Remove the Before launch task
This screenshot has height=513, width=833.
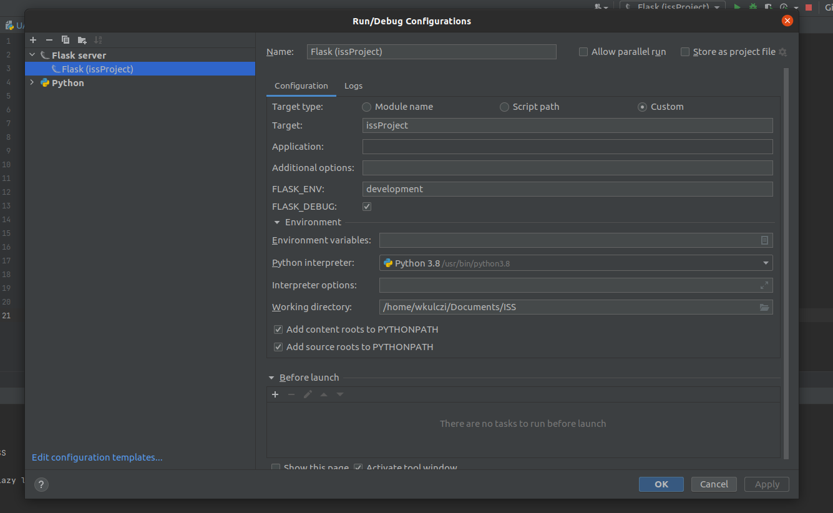pos(291,394)
